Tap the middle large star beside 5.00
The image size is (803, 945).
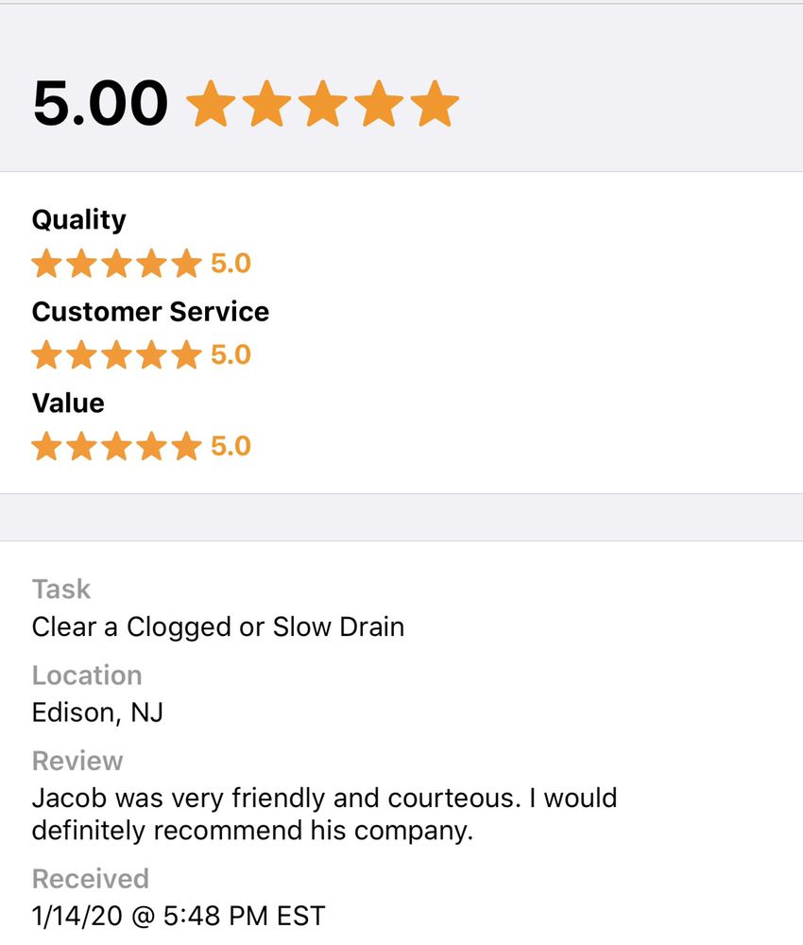[x=322, y=104]
